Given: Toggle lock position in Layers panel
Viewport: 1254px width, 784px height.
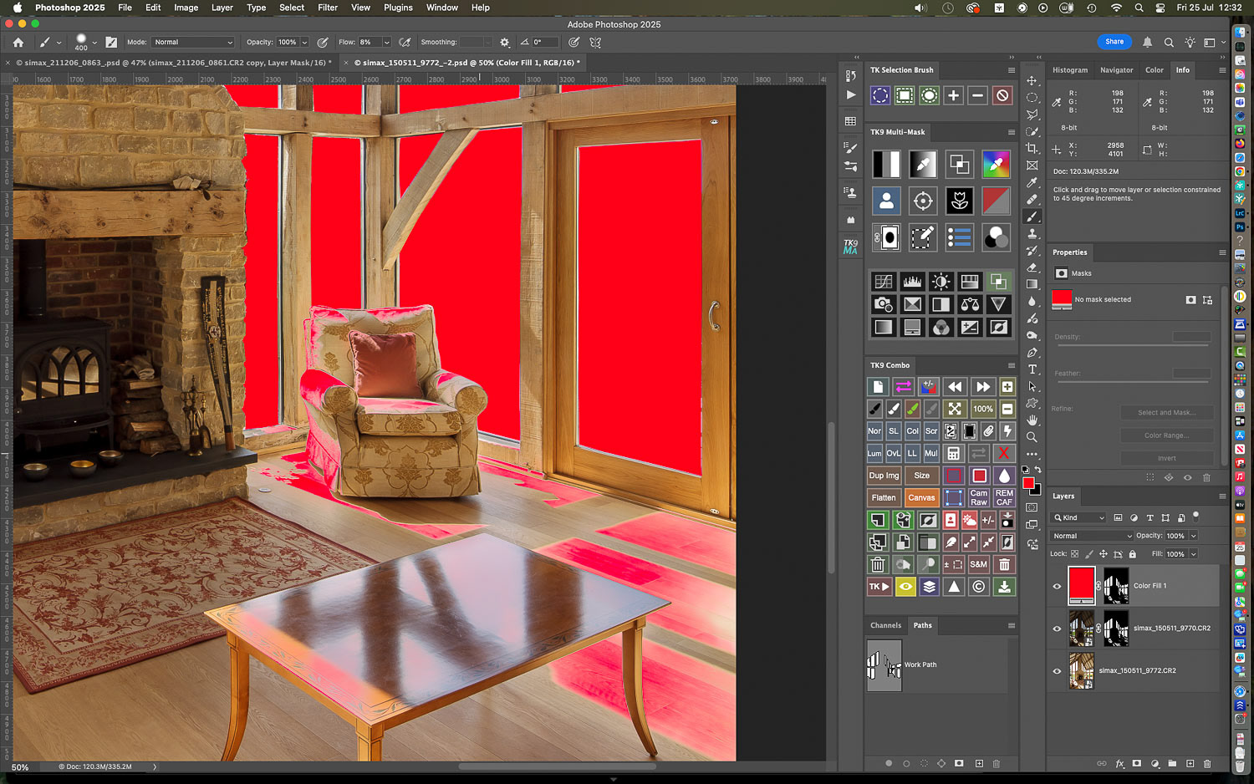Looking at the screenshot, I should (x=1104, y=554).
